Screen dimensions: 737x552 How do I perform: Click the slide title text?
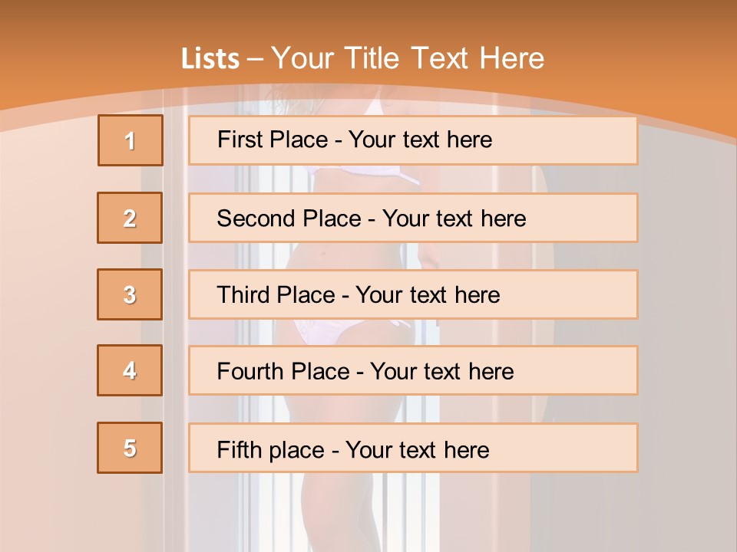click(362, 58)
